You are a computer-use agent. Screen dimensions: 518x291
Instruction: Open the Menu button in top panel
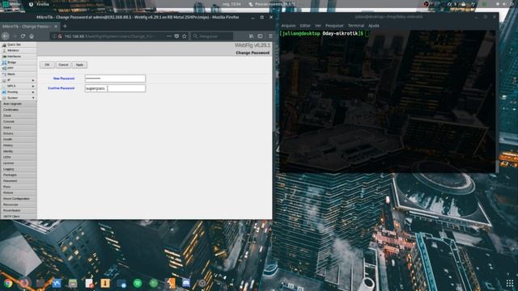(x=11, y=4)
